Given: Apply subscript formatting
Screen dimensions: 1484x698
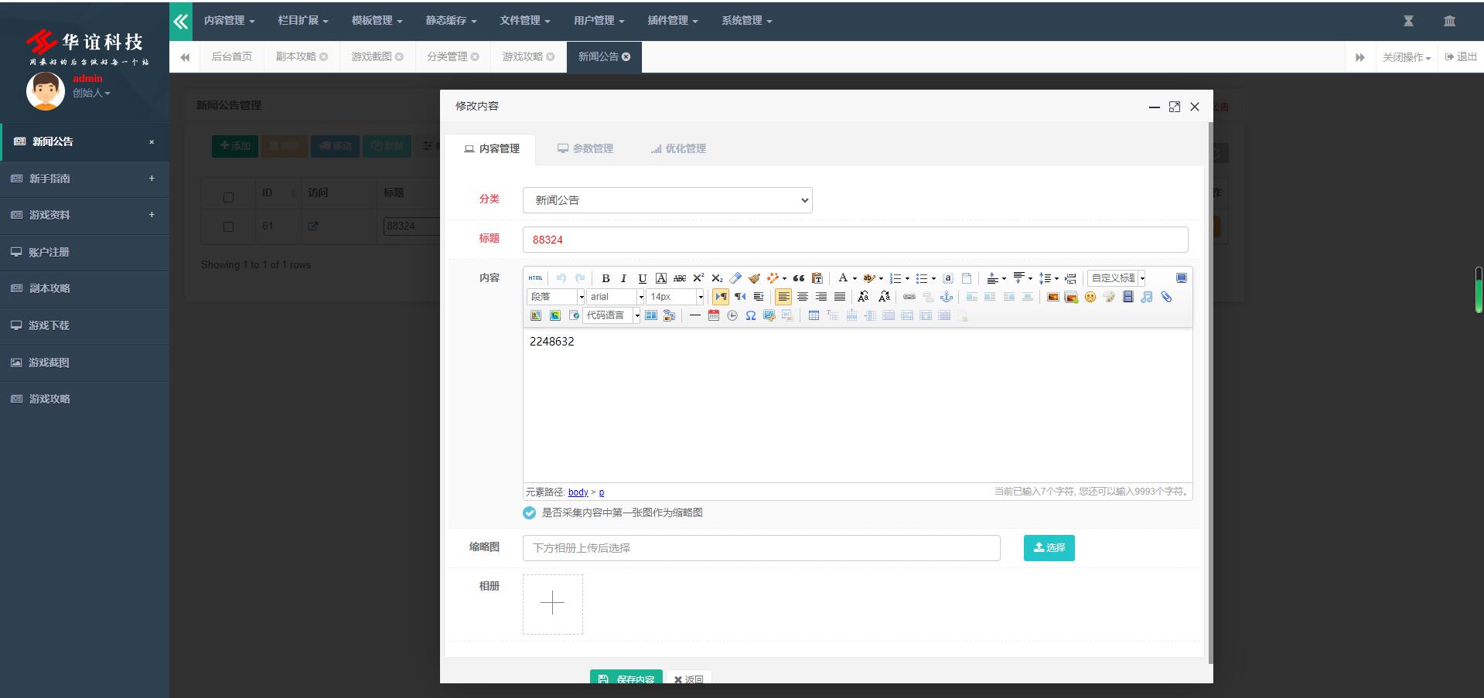Looking at the screenshot, I should [717, 278].
